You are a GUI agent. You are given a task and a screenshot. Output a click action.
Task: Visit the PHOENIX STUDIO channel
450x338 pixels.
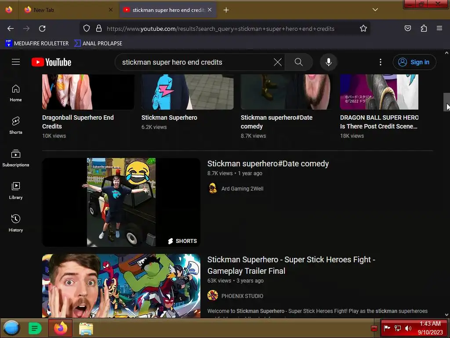point(242,296)
